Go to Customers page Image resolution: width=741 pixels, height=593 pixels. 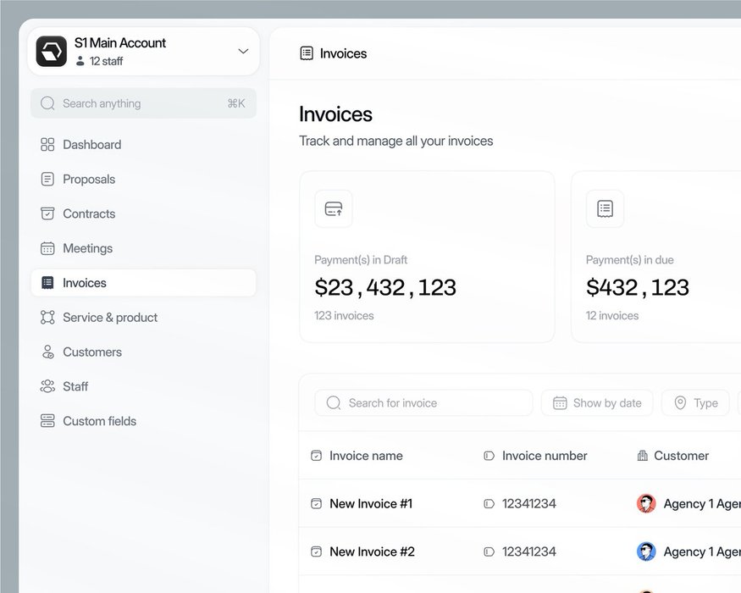pos(144,352)
